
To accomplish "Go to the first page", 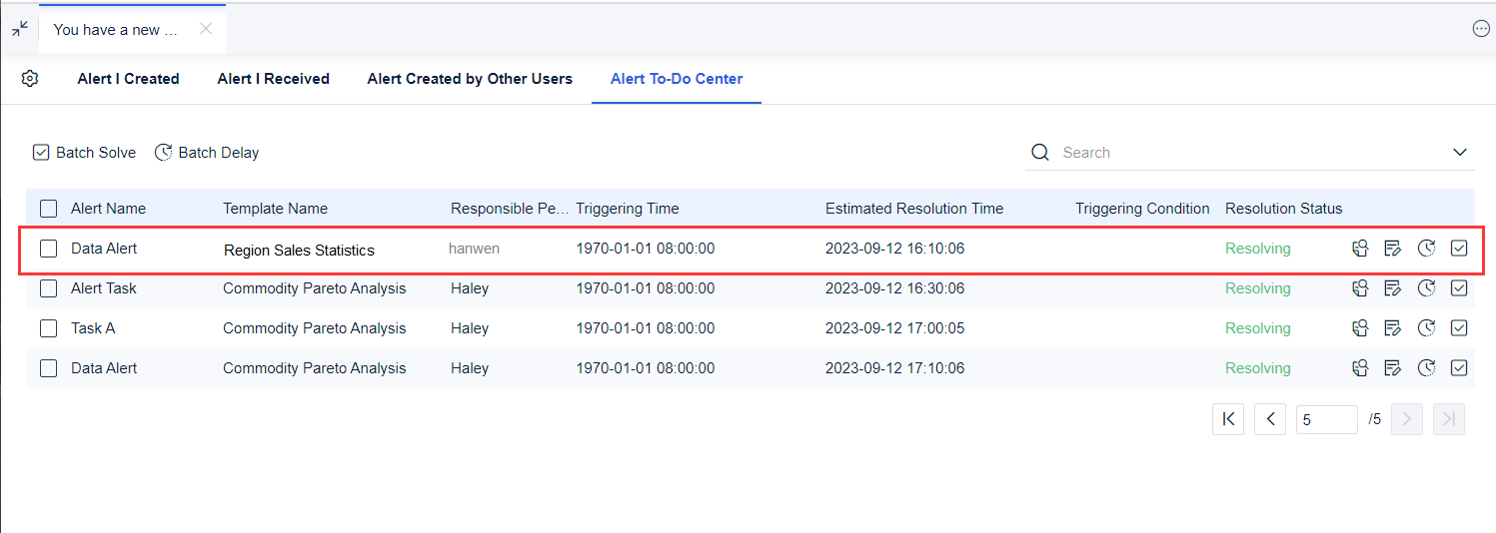I will (x=1228, y=419).
